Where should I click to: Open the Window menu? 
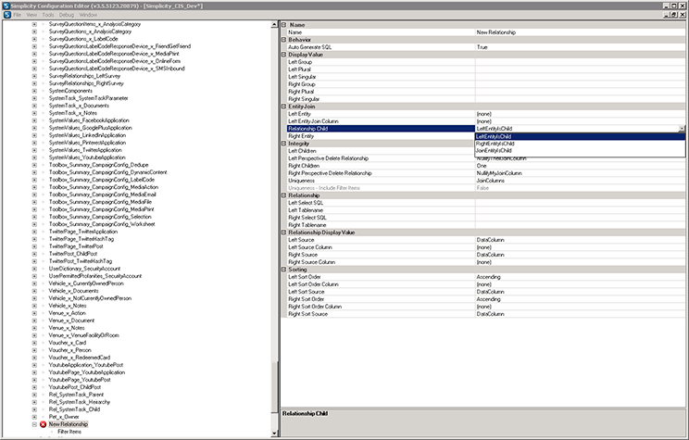click(88, 15)
